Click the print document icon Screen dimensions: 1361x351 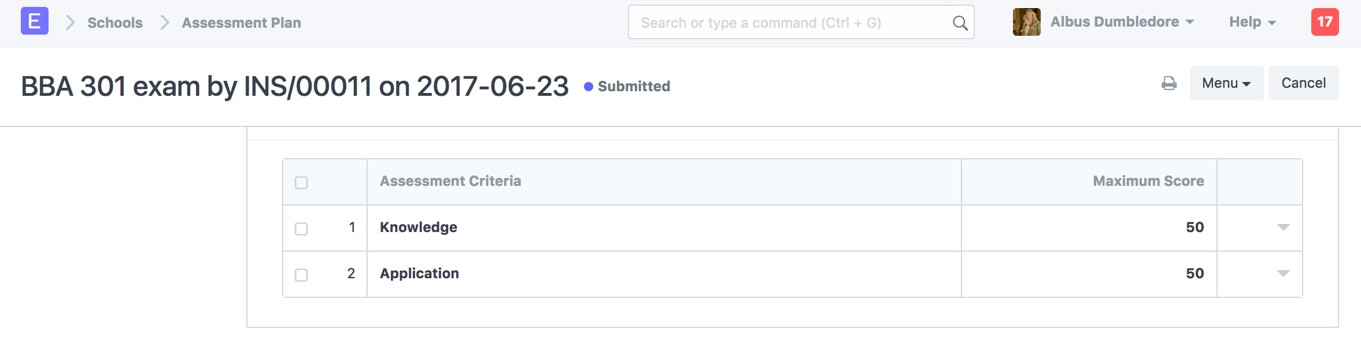[x=1169, y=84]
